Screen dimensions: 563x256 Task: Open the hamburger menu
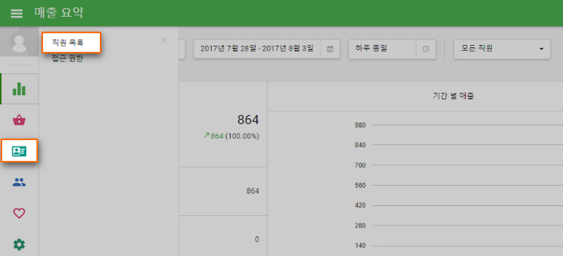(16, 13)
